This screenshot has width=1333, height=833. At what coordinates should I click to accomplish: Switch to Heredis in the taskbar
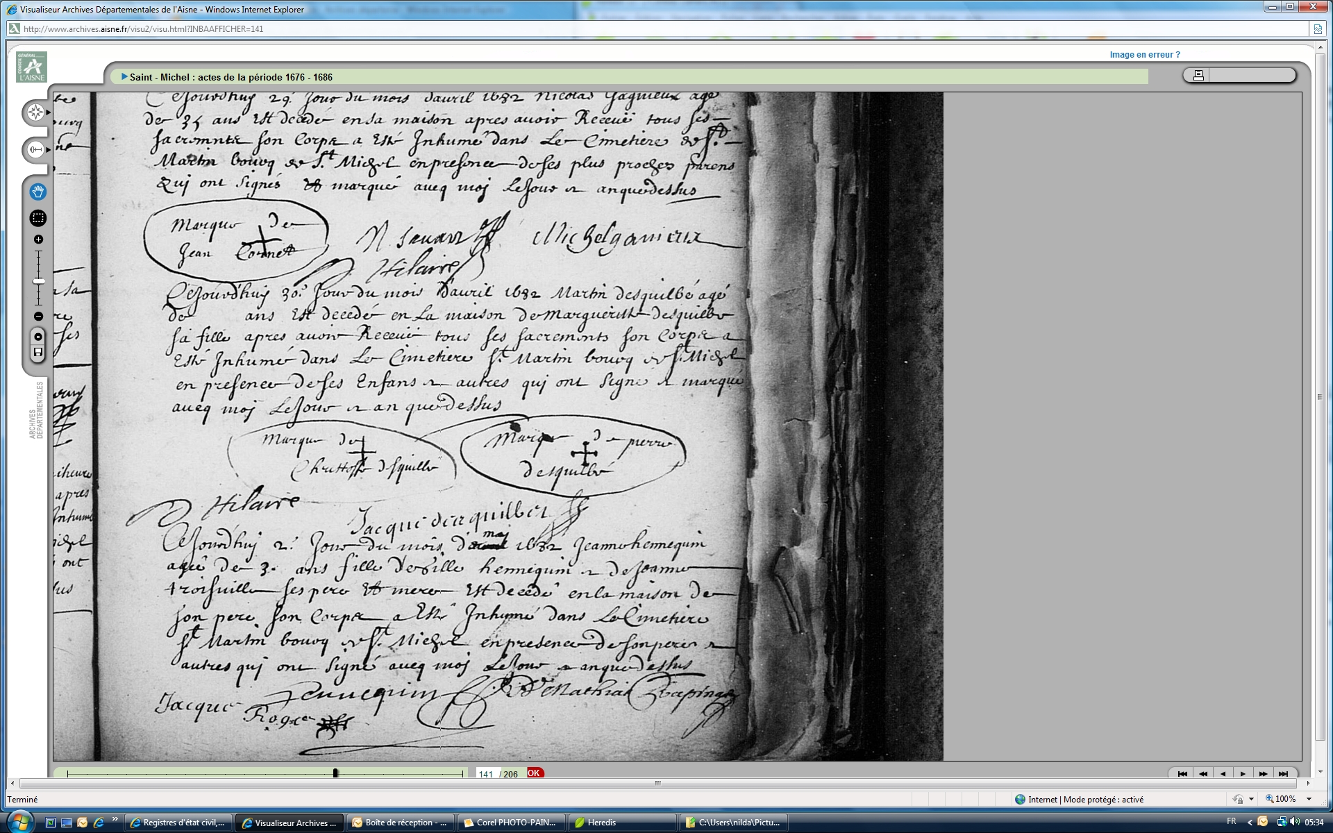coord(601,823)
